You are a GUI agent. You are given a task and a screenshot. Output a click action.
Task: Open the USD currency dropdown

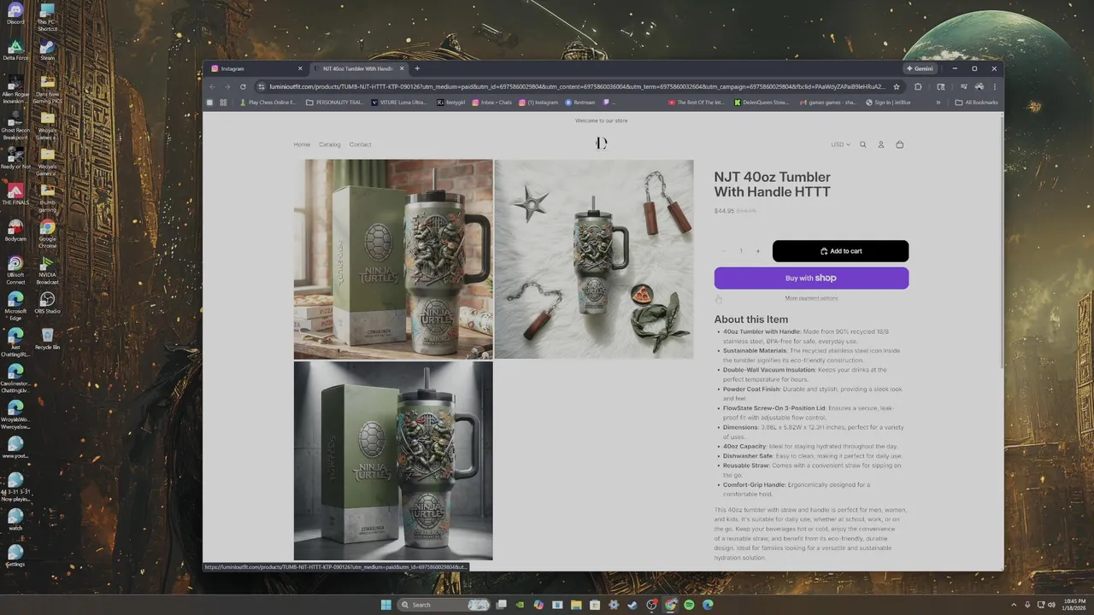coord(840,144)
